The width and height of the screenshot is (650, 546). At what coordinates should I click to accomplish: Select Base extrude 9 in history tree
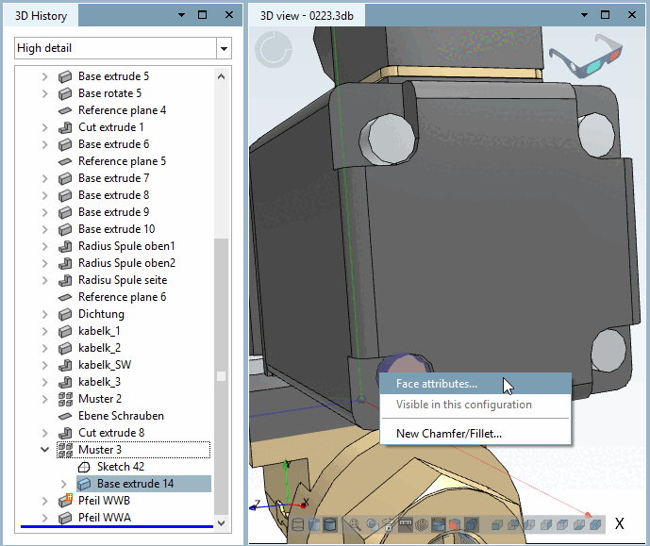tap(114, 212)
